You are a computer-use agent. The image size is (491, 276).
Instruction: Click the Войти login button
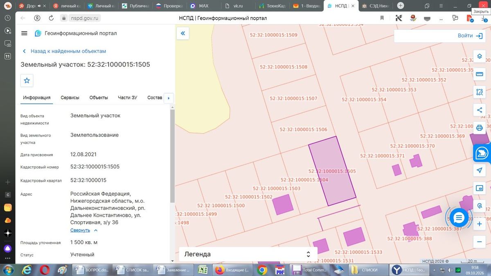click(470, 36)
